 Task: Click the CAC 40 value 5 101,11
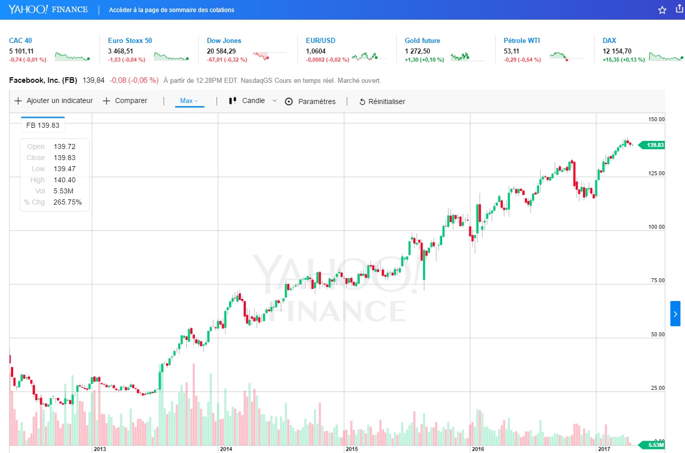tap(21, 51)
